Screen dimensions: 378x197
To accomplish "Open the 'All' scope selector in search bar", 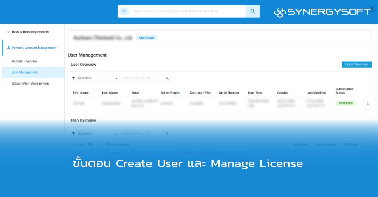I will [x=124, y=11].
